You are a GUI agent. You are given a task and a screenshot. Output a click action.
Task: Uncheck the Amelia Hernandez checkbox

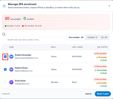pos(5,57)
